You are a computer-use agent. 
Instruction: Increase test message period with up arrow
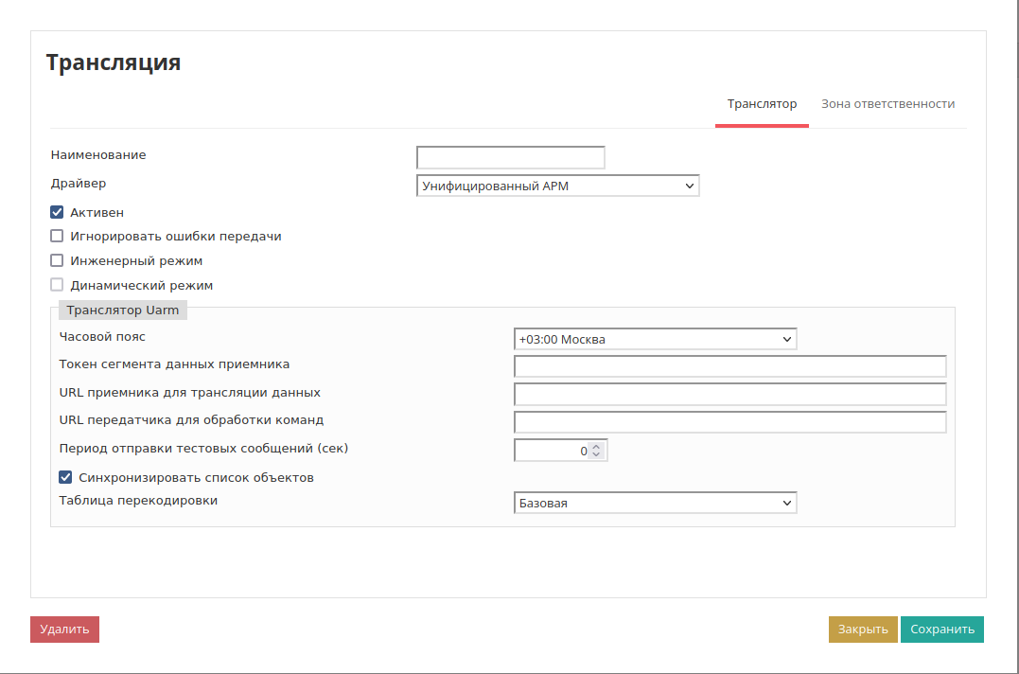(597, 447)
